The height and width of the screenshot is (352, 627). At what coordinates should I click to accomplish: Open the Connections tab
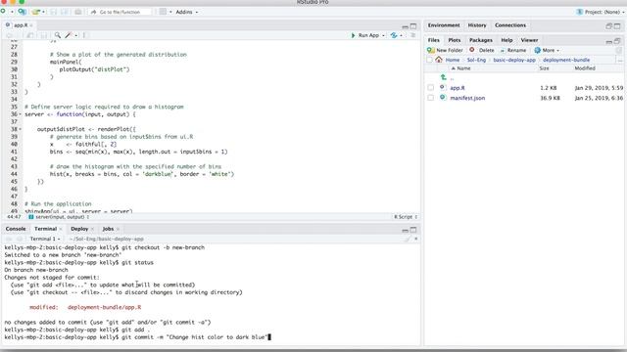click(510, 25)
